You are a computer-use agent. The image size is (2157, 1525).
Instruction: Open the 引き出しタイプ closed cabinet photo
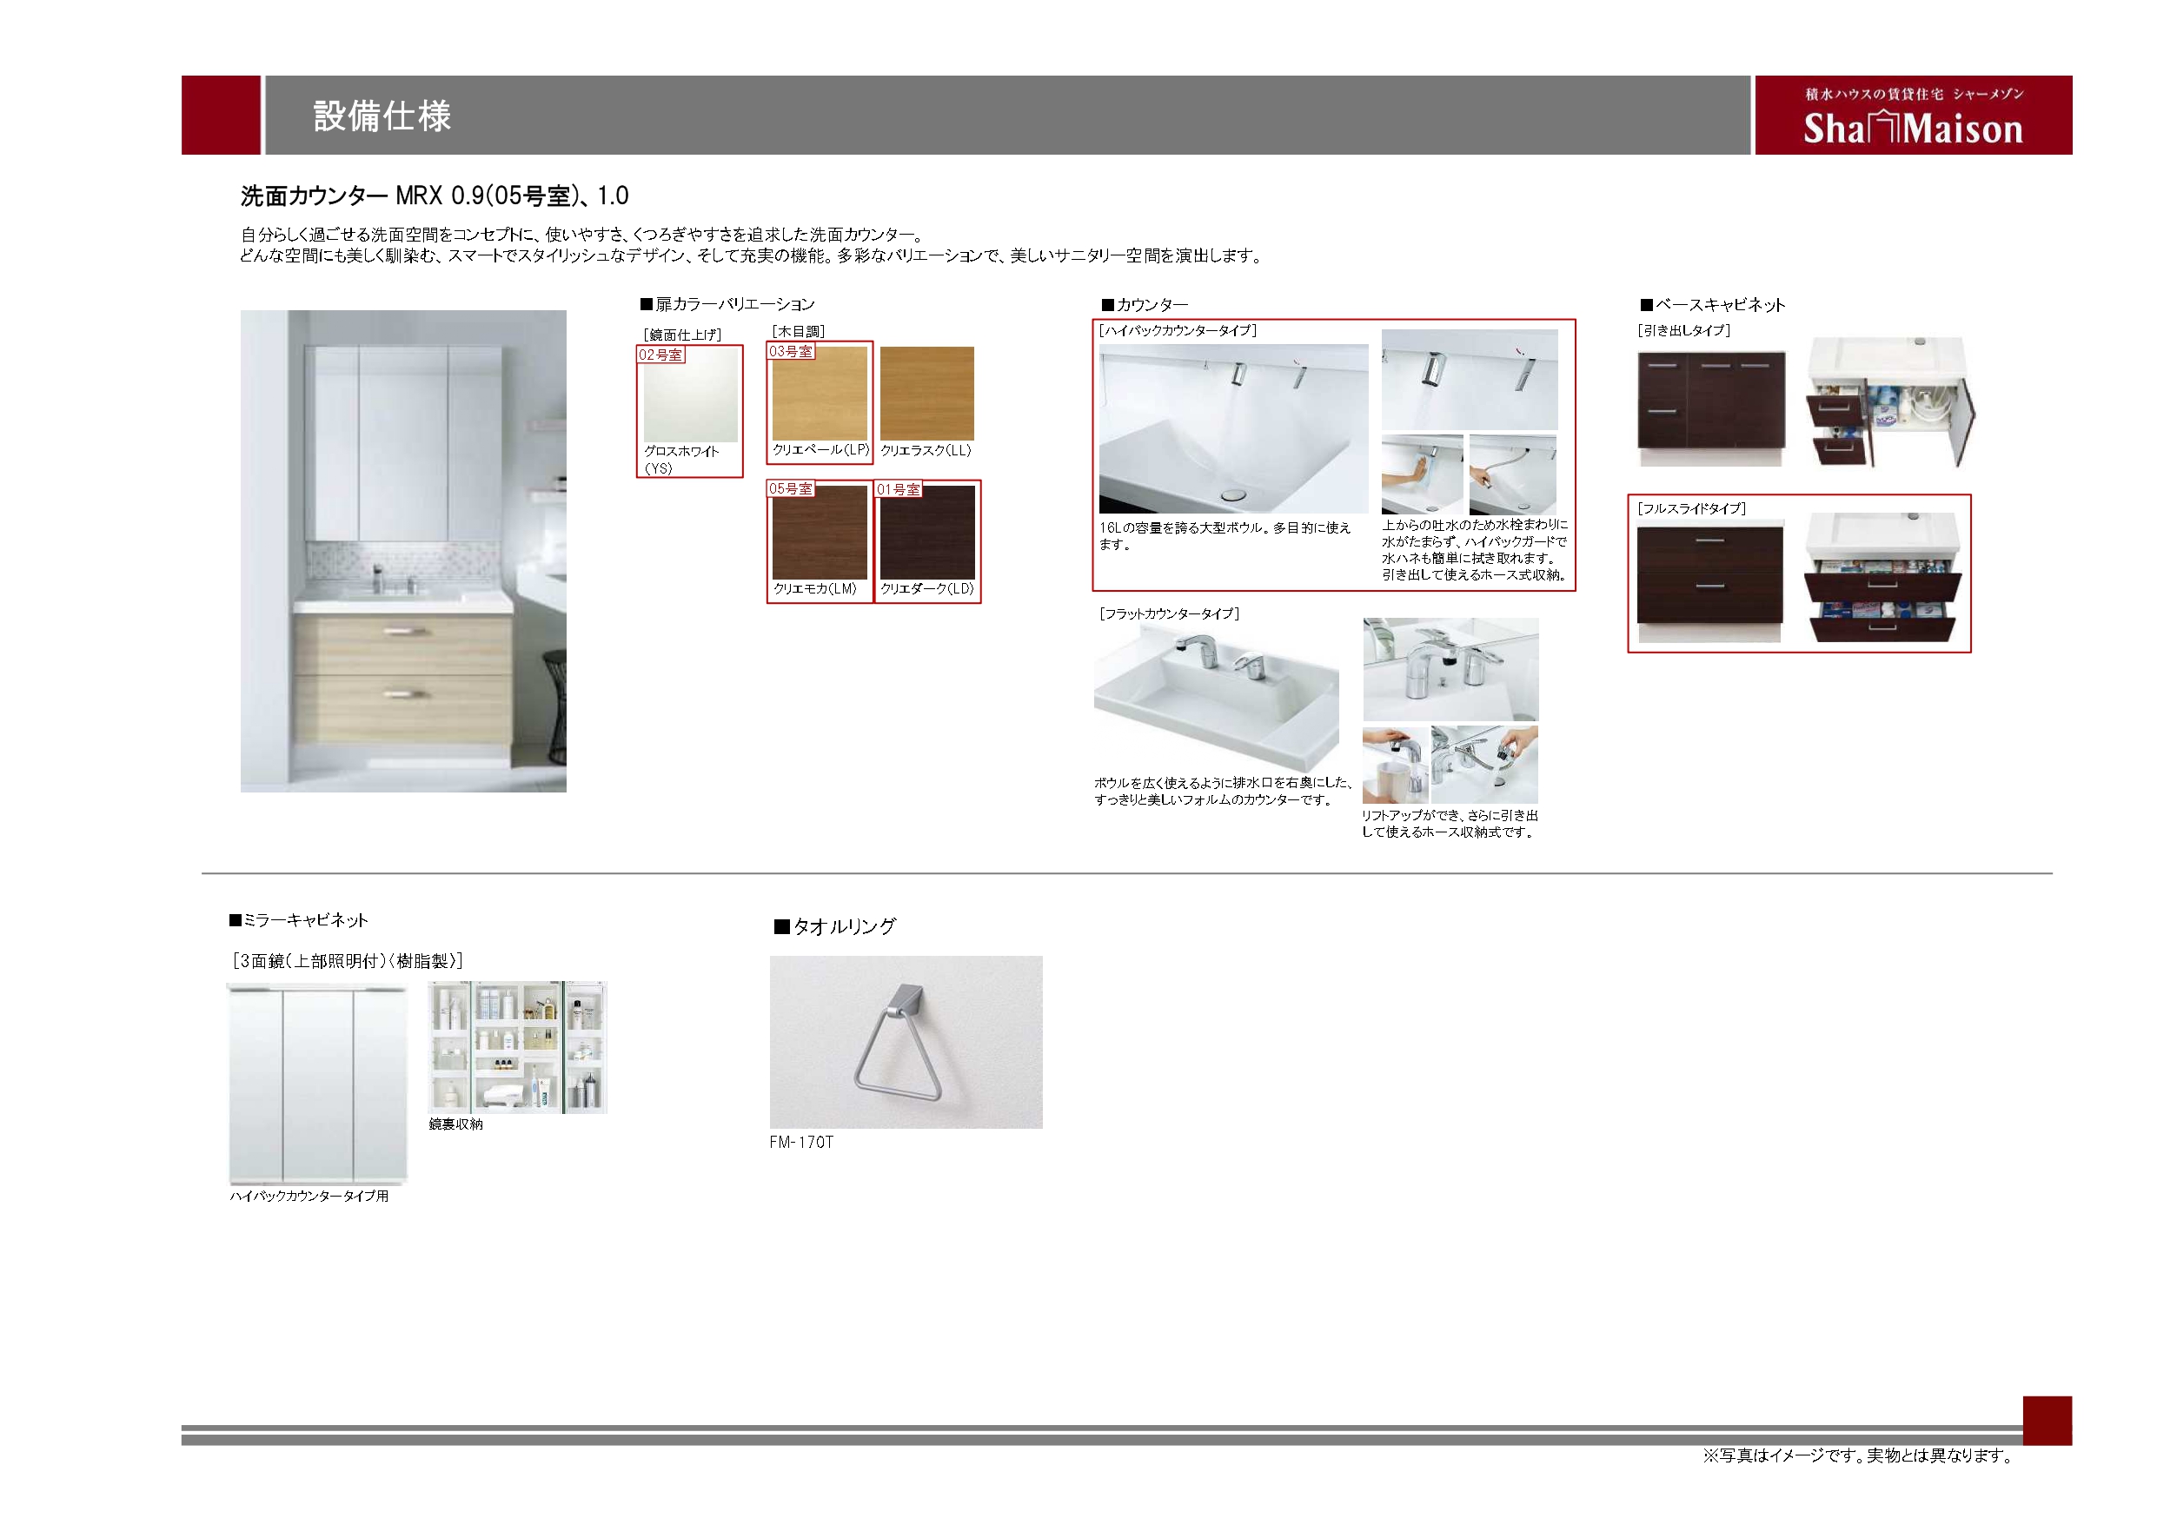1711,408
